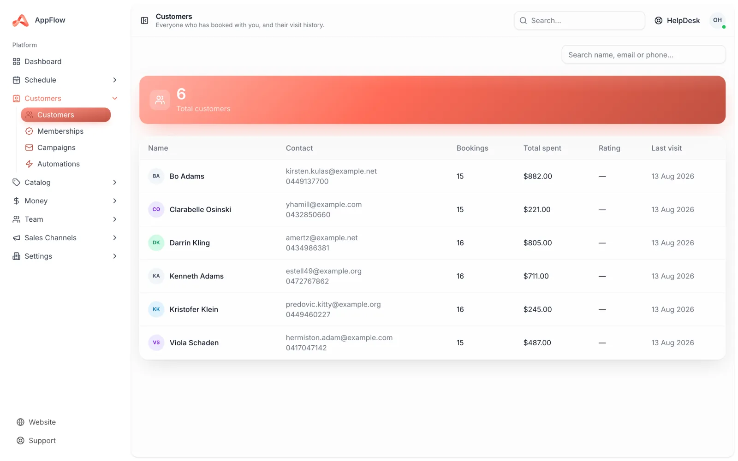The width and height of the screenshot is (738, 461).
Task: Expand the Money menu chevron
Action: point(115,201)
